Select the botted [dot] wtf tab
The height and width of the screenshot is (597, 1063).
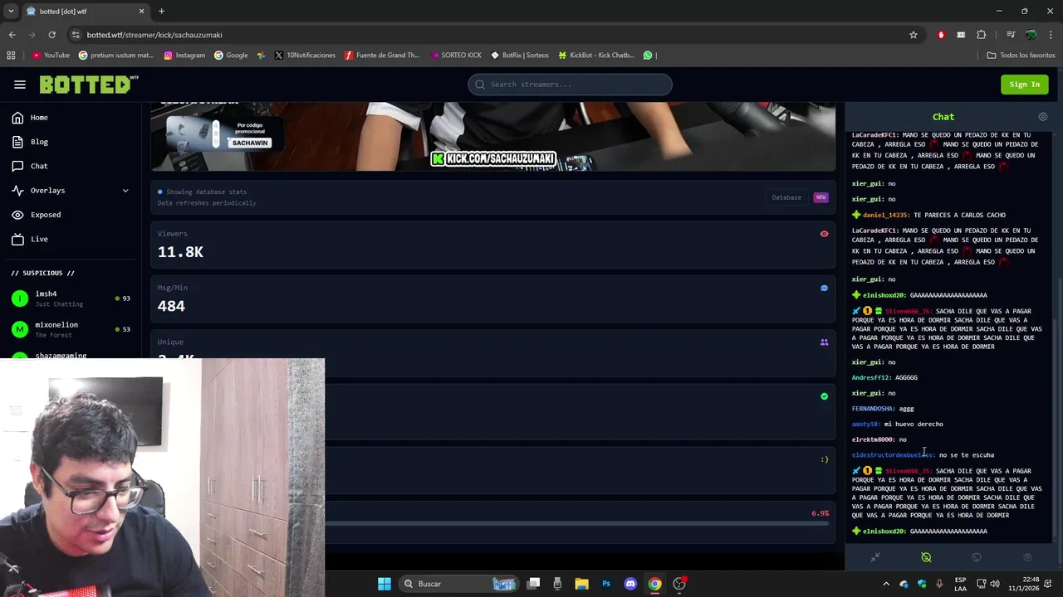pyautogui.click(x=86, y=12)
